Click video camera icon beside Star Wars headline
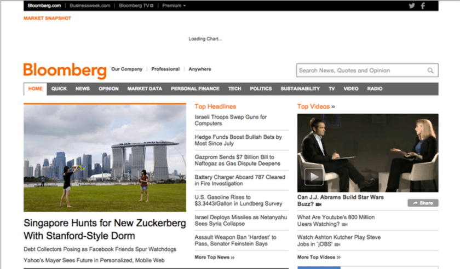This screenshot has width=460, height=269. [x=319, y=204]
